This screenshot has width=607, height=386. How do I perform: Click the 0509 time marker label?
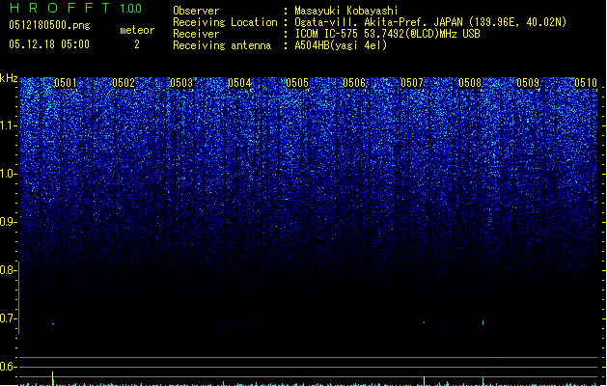coord(528,83)
